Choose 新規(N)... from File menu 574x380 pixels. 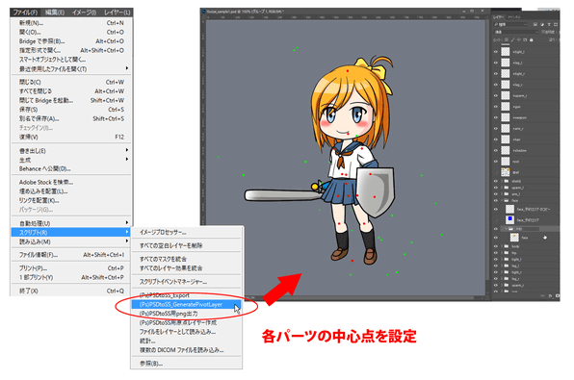71,23
